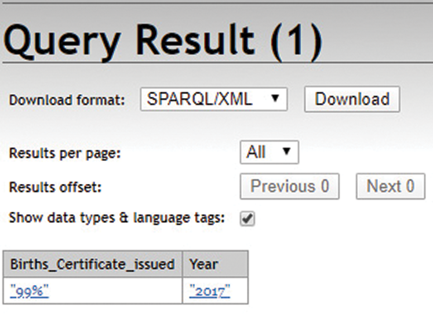This screenshot has width=433, height=336.
Task: Select the Year column header
Action: pos(203,265)
